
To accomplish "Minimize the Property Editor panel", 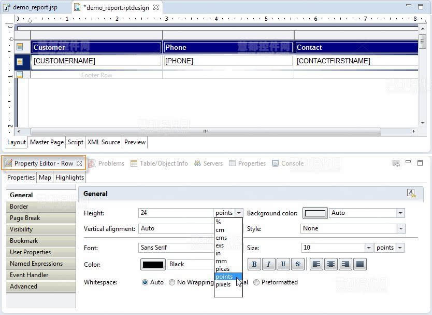I will 408,162.
